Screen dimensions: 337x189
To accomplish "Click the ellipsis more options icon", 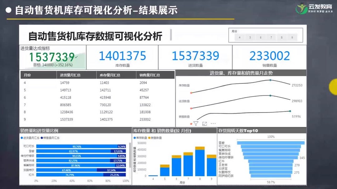I will pos(213,123).
